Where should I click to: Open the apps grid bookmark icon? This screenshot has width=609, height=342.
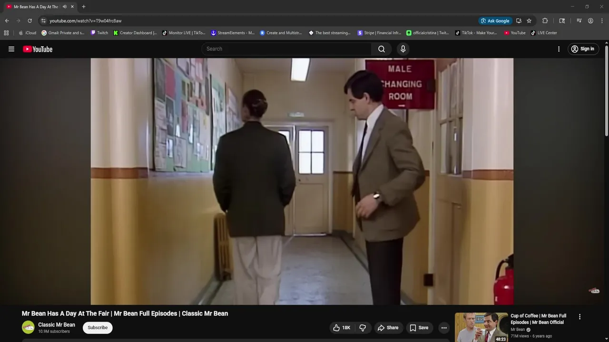pyautogui.click(x=6, y=33)
